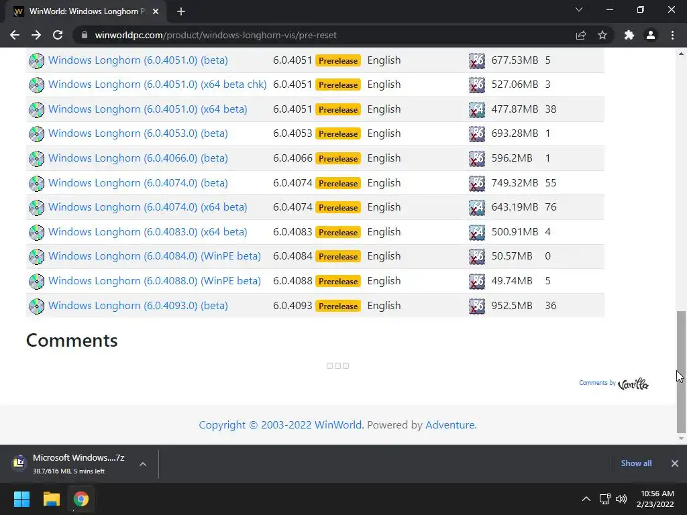Open Chrome's three-dot menu
This screenshot has height=515, width=687.
coord(672,35)
